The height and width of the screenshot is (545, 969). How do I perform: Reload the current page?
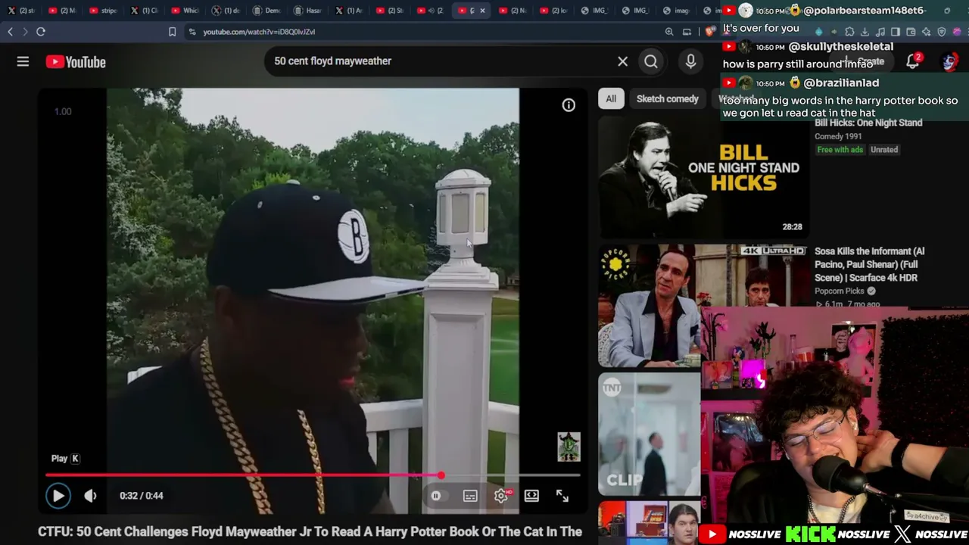coord(41,32)
